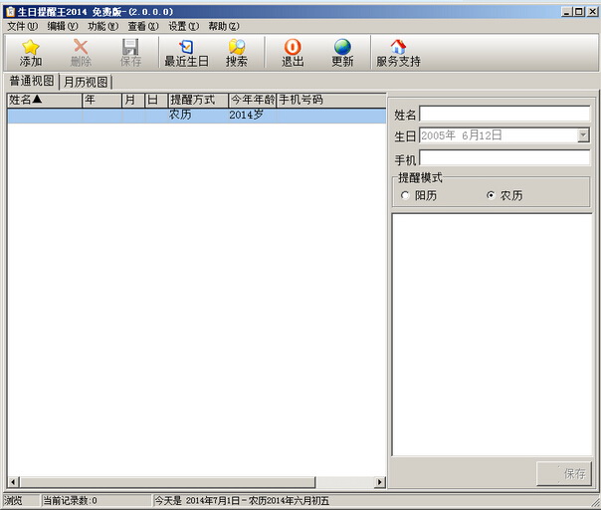601x510 pixels.
Task: Open 服务支持 home icon
Action: 398,47
